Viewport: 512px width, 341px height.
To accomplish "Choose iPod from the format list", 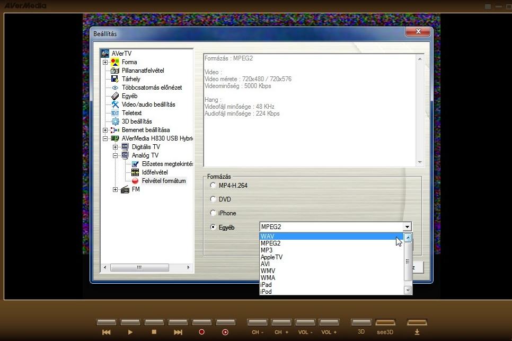I will [331, 291].
